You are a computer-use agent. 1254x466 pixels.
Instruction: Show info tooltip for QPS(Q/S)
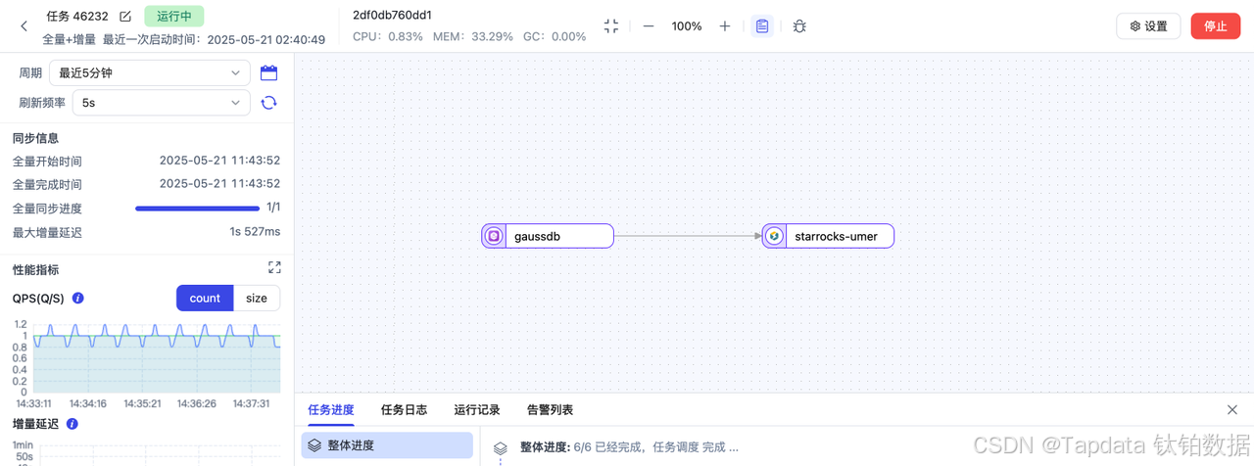coord(78,299)
